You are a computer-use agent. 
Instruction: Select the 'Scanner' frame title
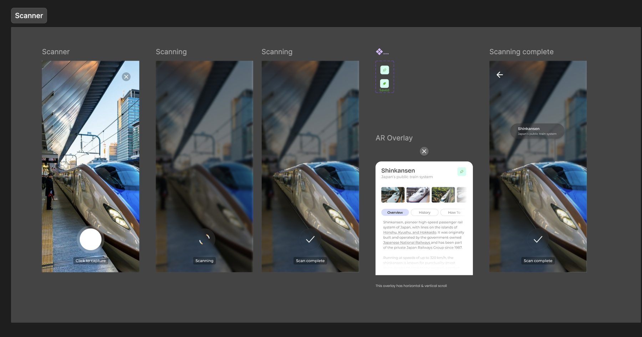(56, 52)
